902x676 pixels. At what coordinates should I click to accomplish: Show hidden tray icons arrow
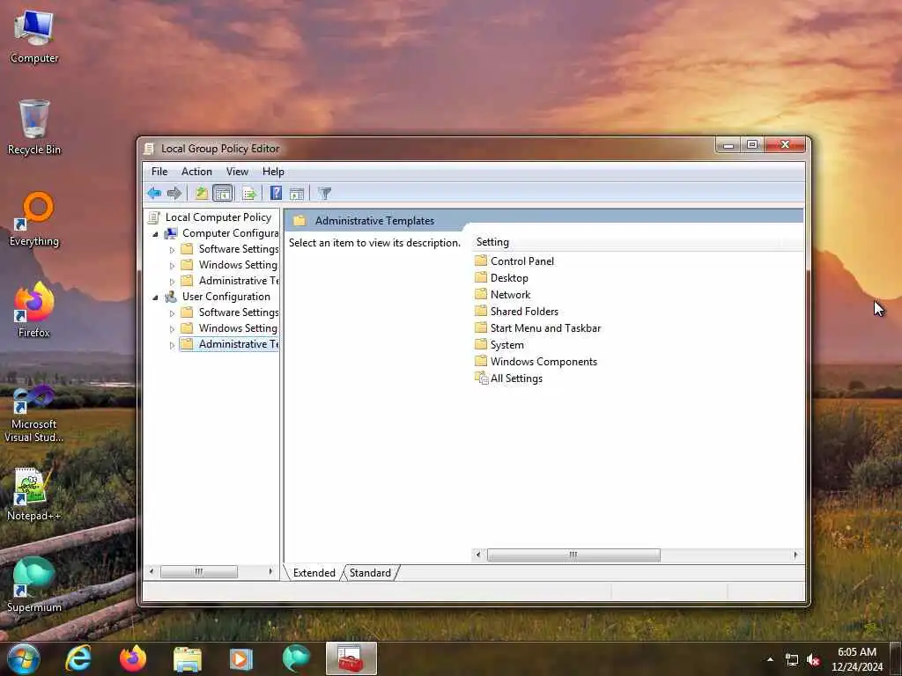point(770,659)
